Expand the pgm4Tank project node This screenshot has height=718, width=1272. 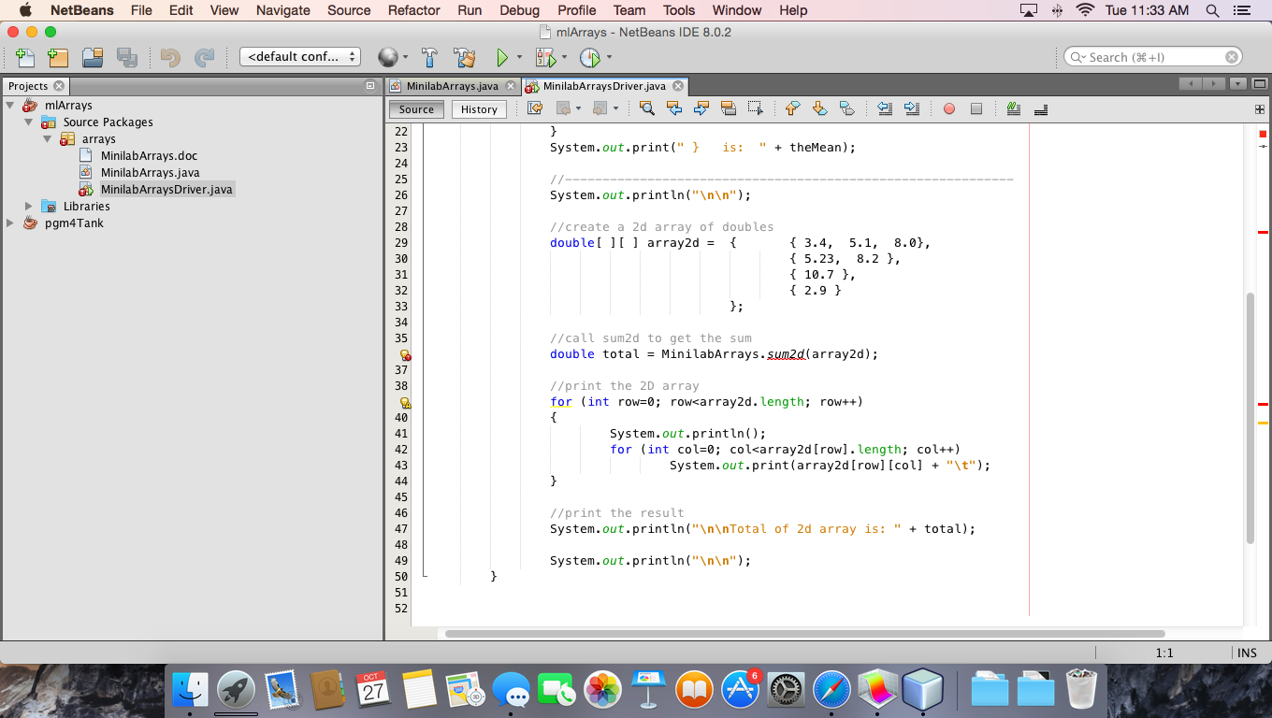(x=10, y=223)
